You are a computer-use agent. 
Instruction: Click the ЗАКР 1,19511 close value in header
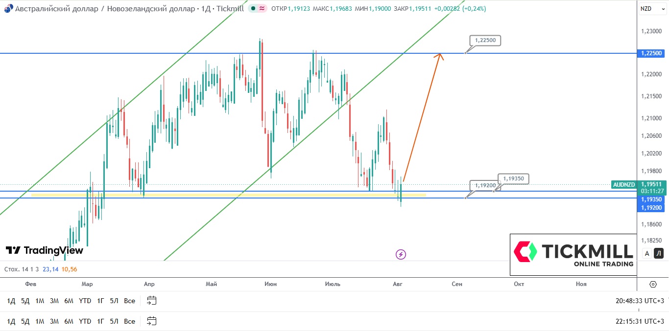tap(412, 9)
